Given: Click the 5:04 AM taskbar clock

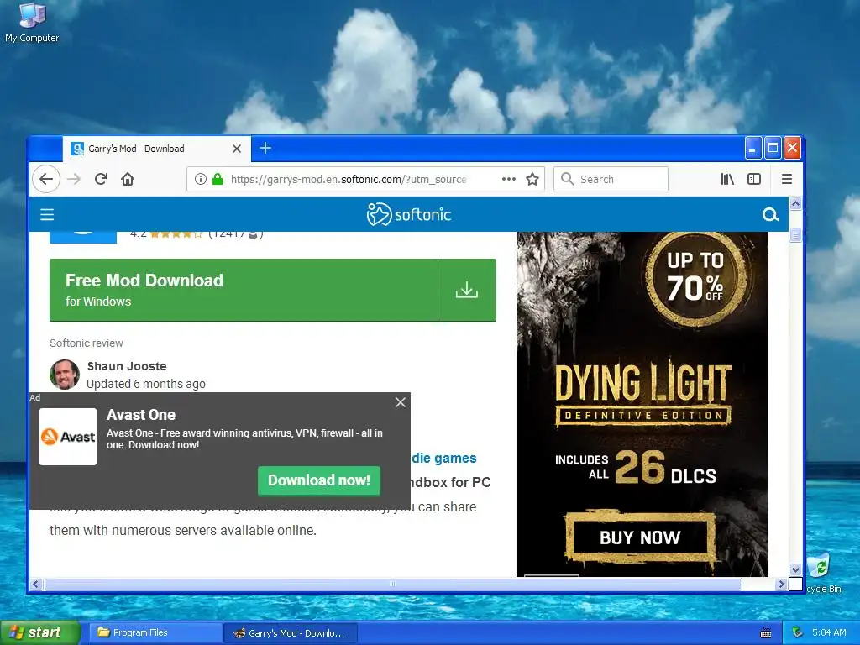Looking at the screenshot, I should pyautogui.click(x=829, y=633).
